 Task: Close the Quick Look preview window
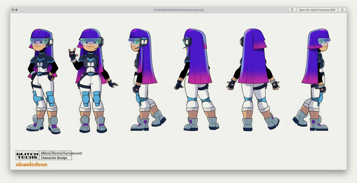tap(13, 10)
